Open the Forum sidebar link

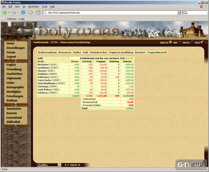coord(11,52)
